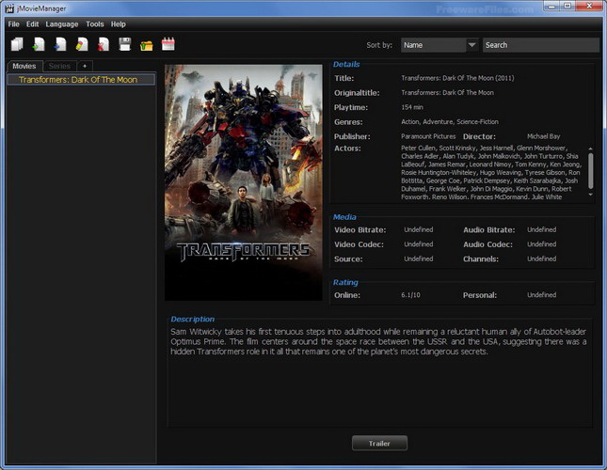The width and height of the screenshot is (607, 470).
Task: Click the delete movie red X icon
Action: tap(103, 44)
